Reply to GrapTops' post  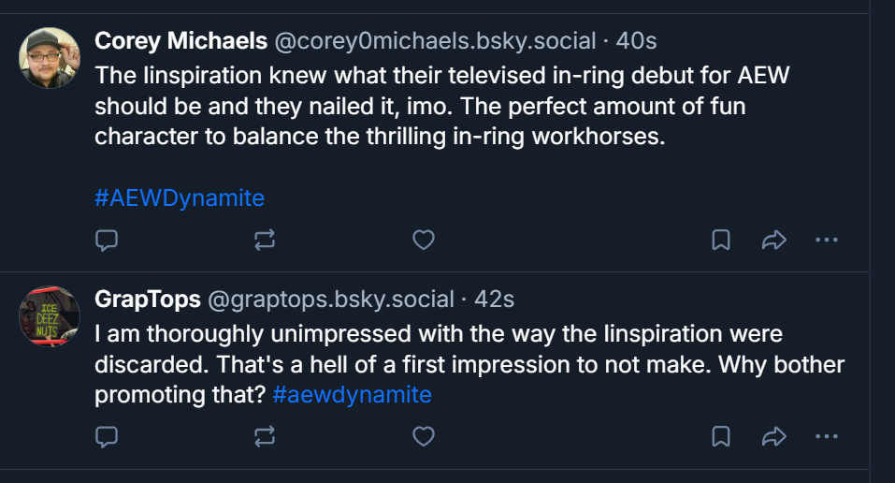(108, 436)
